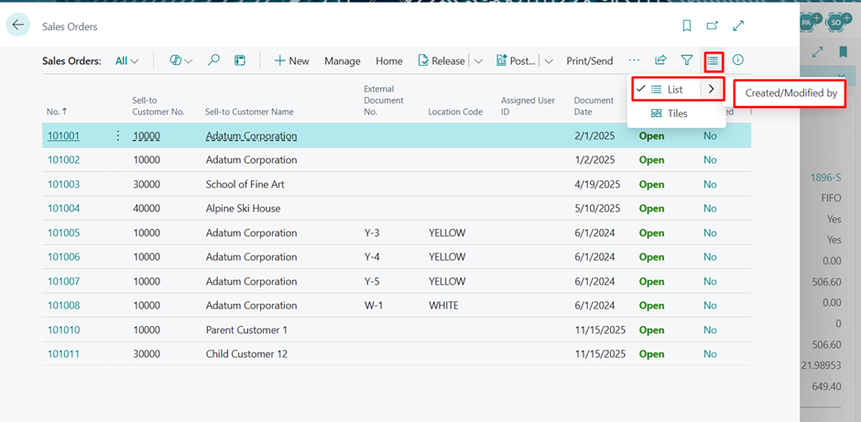Show more actions ellipsis in toolbar
This screenshot has height=422, width=861.
click(x=634, y=60)
